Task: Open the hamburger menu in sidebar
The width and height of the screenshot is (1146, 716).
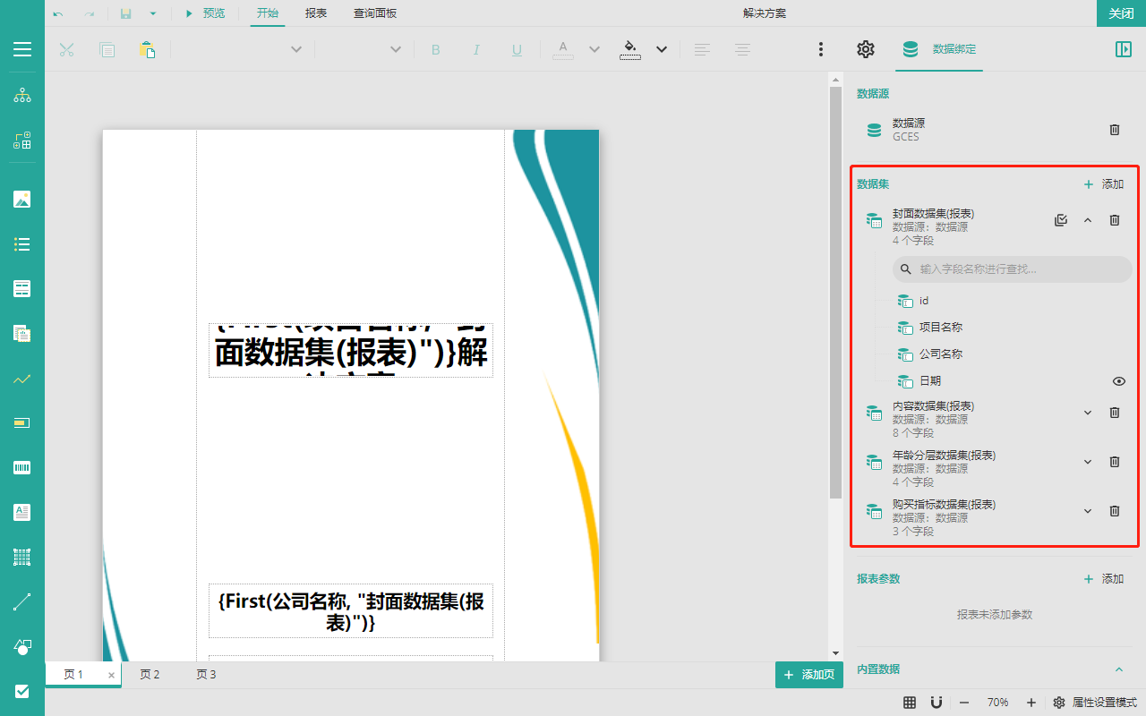Action: [x=22, y=49]
